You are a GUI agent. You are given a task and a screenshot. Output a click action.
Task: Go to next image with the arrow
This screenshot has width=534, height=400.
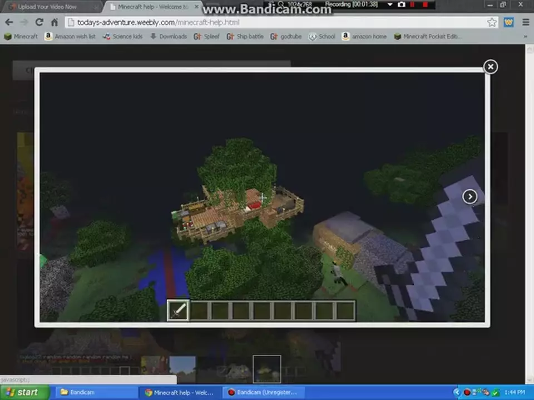pos(470,197)
